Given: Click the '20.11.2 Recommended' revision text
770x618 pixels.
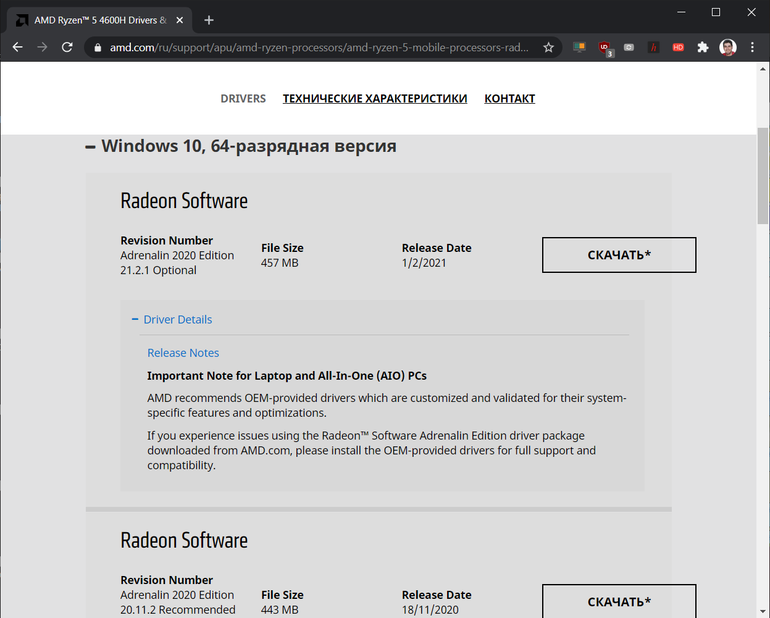Looking at the screenshot, I should [178, 610].
